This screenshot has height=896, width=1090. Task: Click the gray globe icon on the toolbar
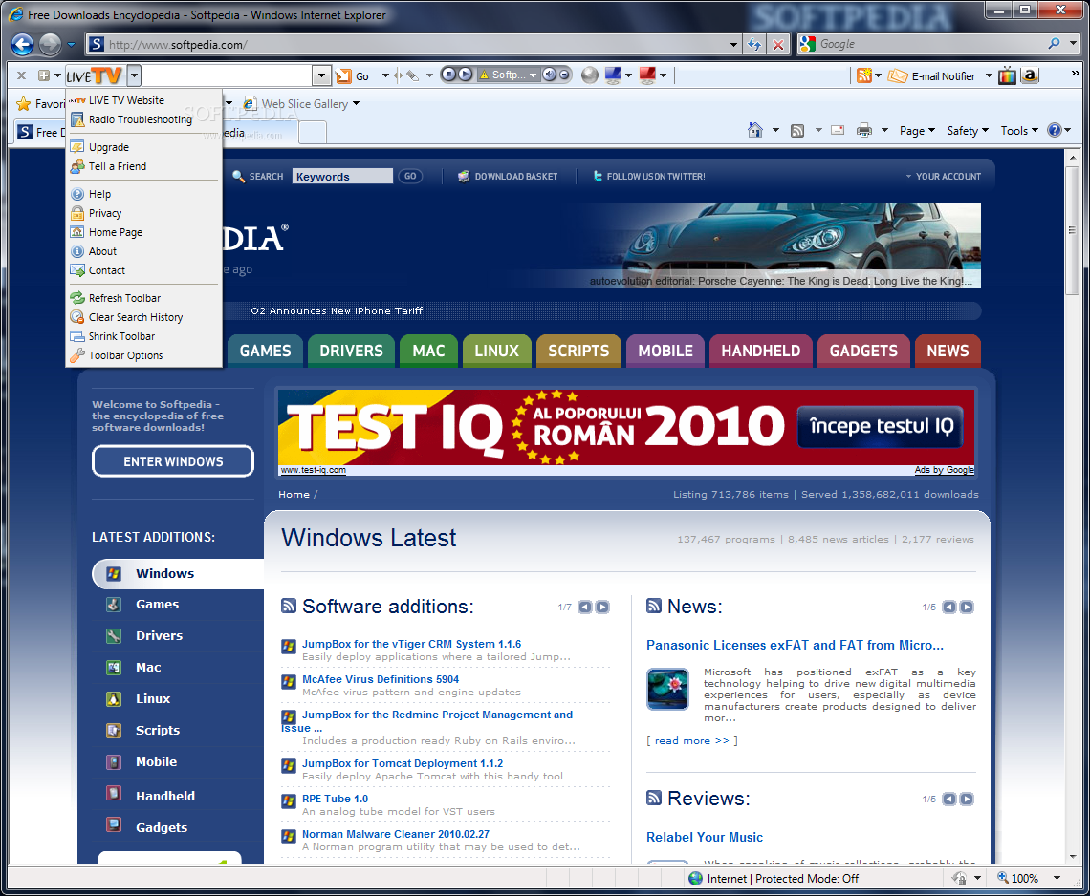(x=590, y=75)
